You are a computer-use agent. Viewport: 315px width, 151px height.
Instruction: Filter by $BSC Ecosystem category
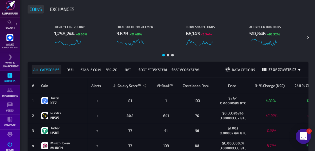tap(185, 70)
